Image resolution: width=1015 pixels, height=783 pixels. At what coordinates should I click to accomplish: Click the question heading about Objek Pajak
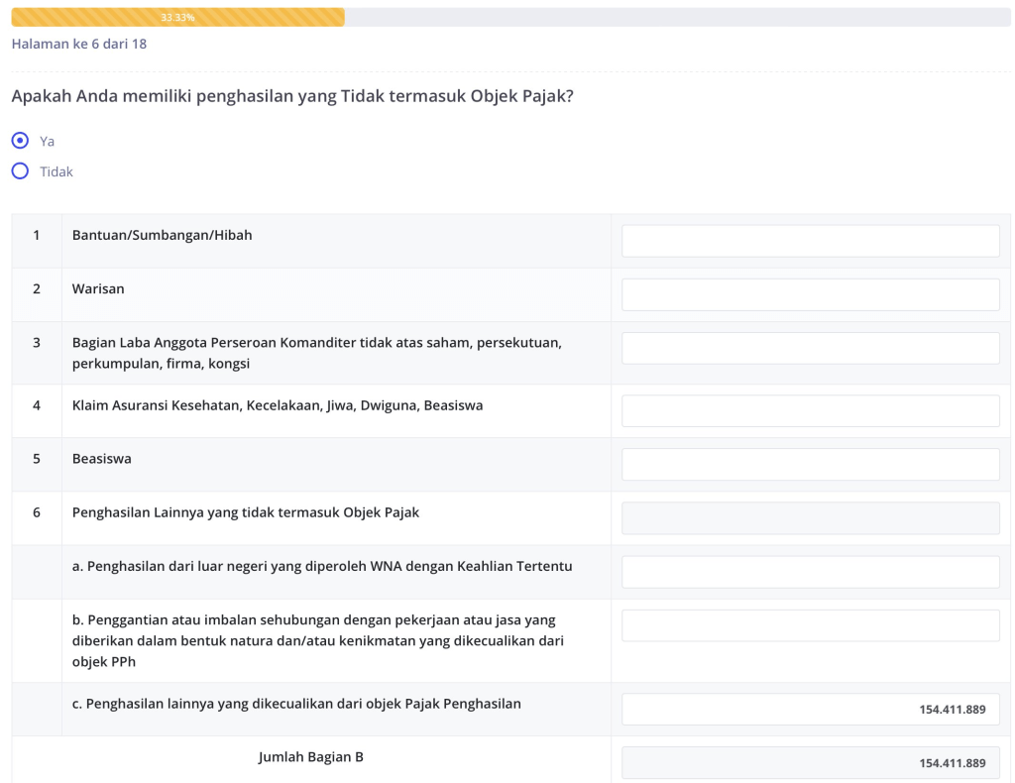(292, 97)
